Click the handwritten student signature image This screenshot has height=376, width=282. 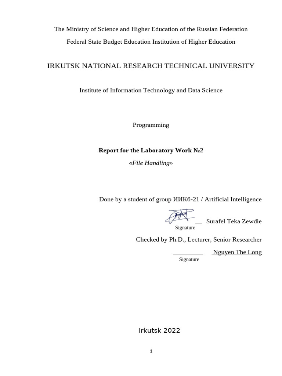point(180,216)
